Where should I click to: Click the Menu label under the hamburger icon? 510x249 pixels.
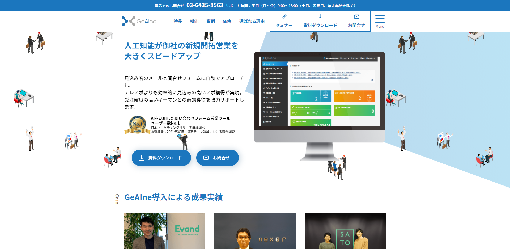pyautogui.click(x=380, y=26)
